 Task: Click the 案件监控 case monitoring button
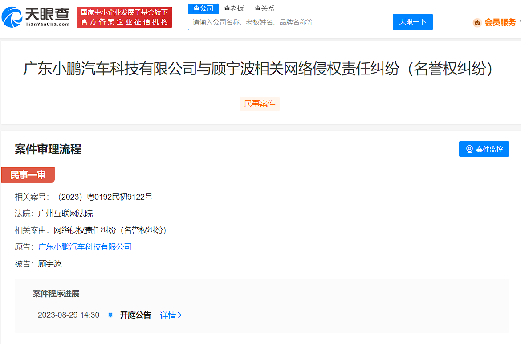click(484, 149)
